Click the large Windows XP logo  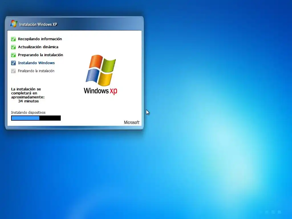pos(101,74)
